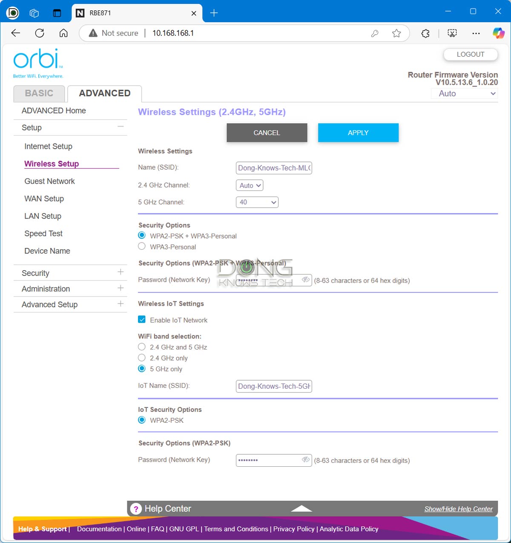Image resolution: width=511 pixels, height=543 pixels.
Task: Select the WPA3-Personal security option
Action: 141,246
